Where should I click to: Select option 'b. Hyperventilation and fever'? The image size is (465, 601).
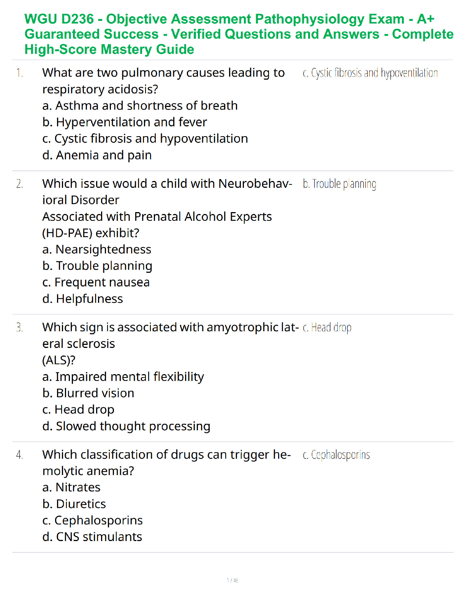pos(125,122)
